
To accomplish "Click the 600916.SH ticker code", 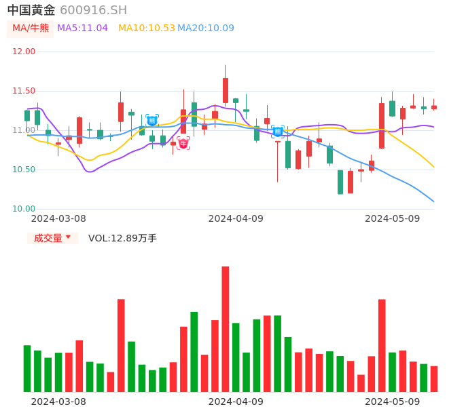I will coord(93,10).
